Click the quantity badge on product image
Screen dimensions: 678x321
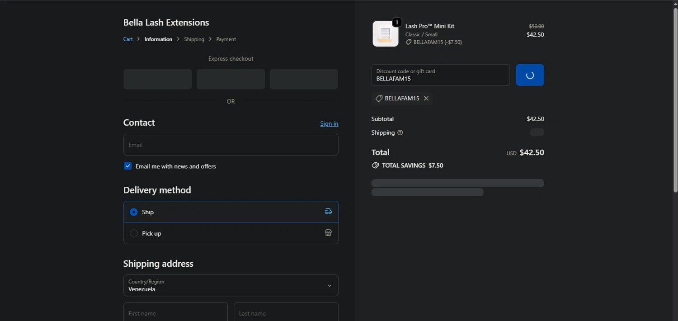(397, 23)
